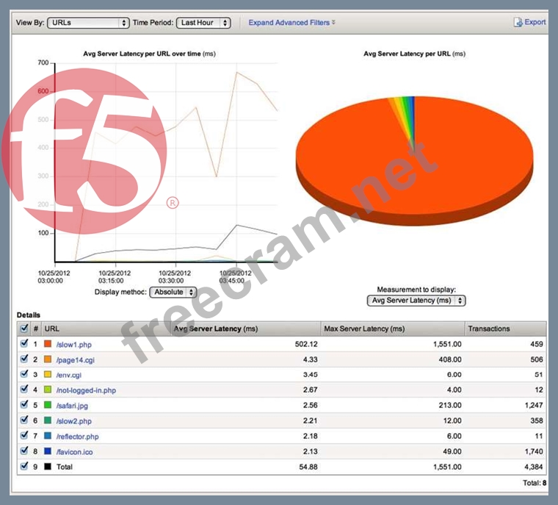558x505 pixels.
Task: Uncheck the /env.cgi row checkbox
Action: pos(24,374)
